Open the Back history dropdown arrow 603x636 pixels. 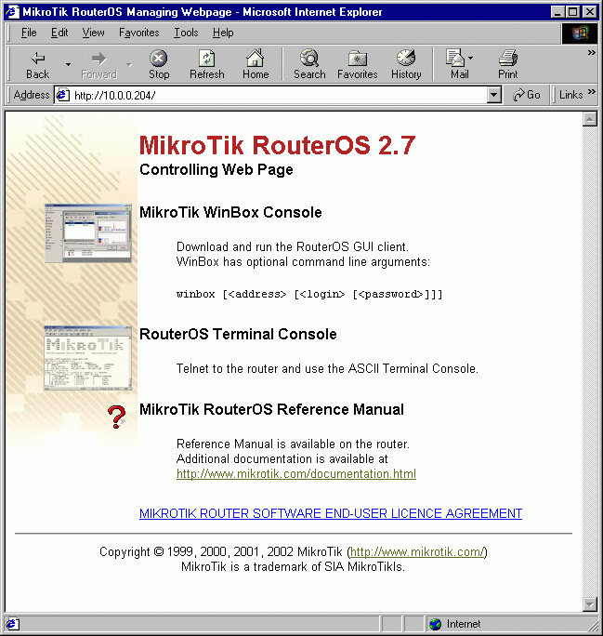tap(68, 64)
